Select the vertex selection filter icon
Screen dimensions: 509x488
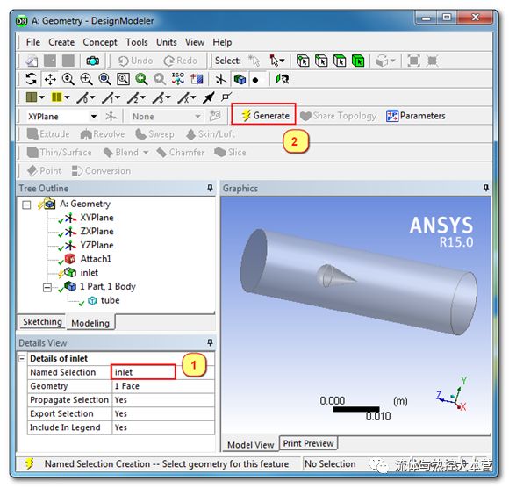tap(303, 61)
